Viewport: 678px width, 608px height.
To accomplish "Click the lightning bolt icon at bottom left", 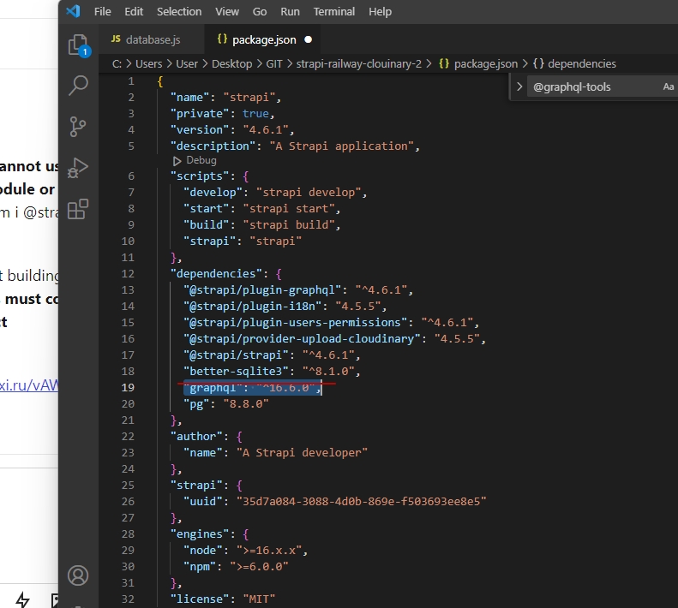I will click(x=23, y=599).
